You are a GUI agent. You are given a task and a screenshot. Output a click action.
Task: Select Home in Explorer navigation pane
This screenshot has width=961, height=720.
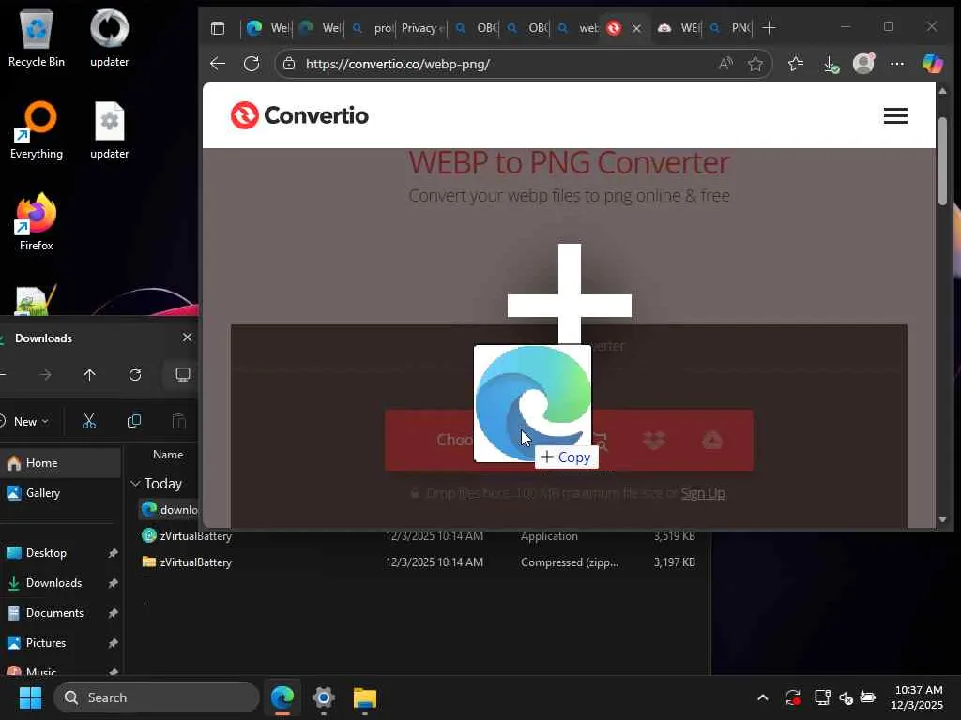tap(60, 463)
